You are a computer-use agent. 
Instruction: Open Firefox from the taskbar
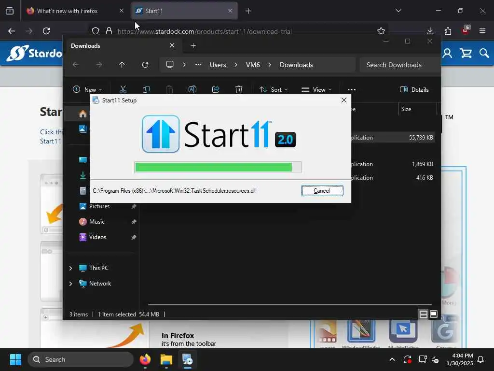pyautogui.click(x=145, y=359)
